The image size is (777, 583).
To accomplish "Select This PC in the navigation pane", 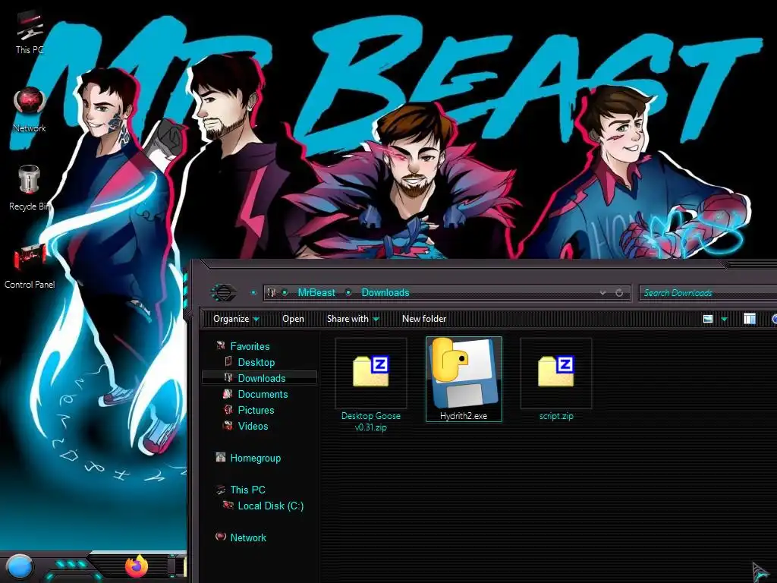I will [248, 490].
